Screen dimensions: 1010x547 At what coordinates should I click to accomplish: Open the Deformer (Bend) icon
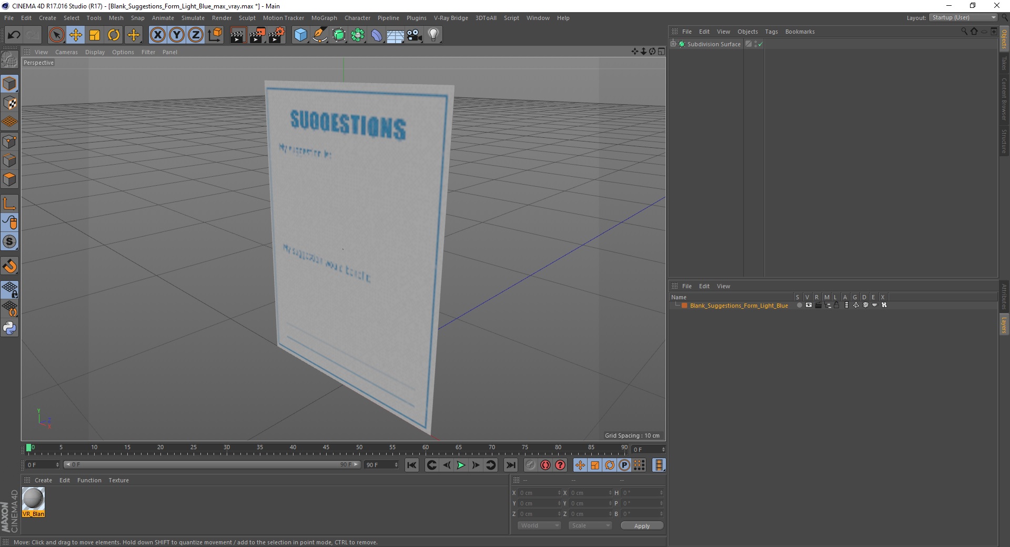[377, 35]
